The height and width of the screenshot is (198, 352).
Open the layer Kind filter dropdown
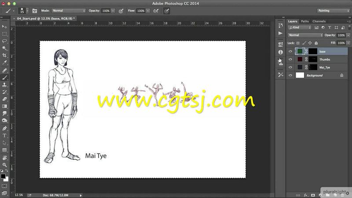[x=300, y=27]
